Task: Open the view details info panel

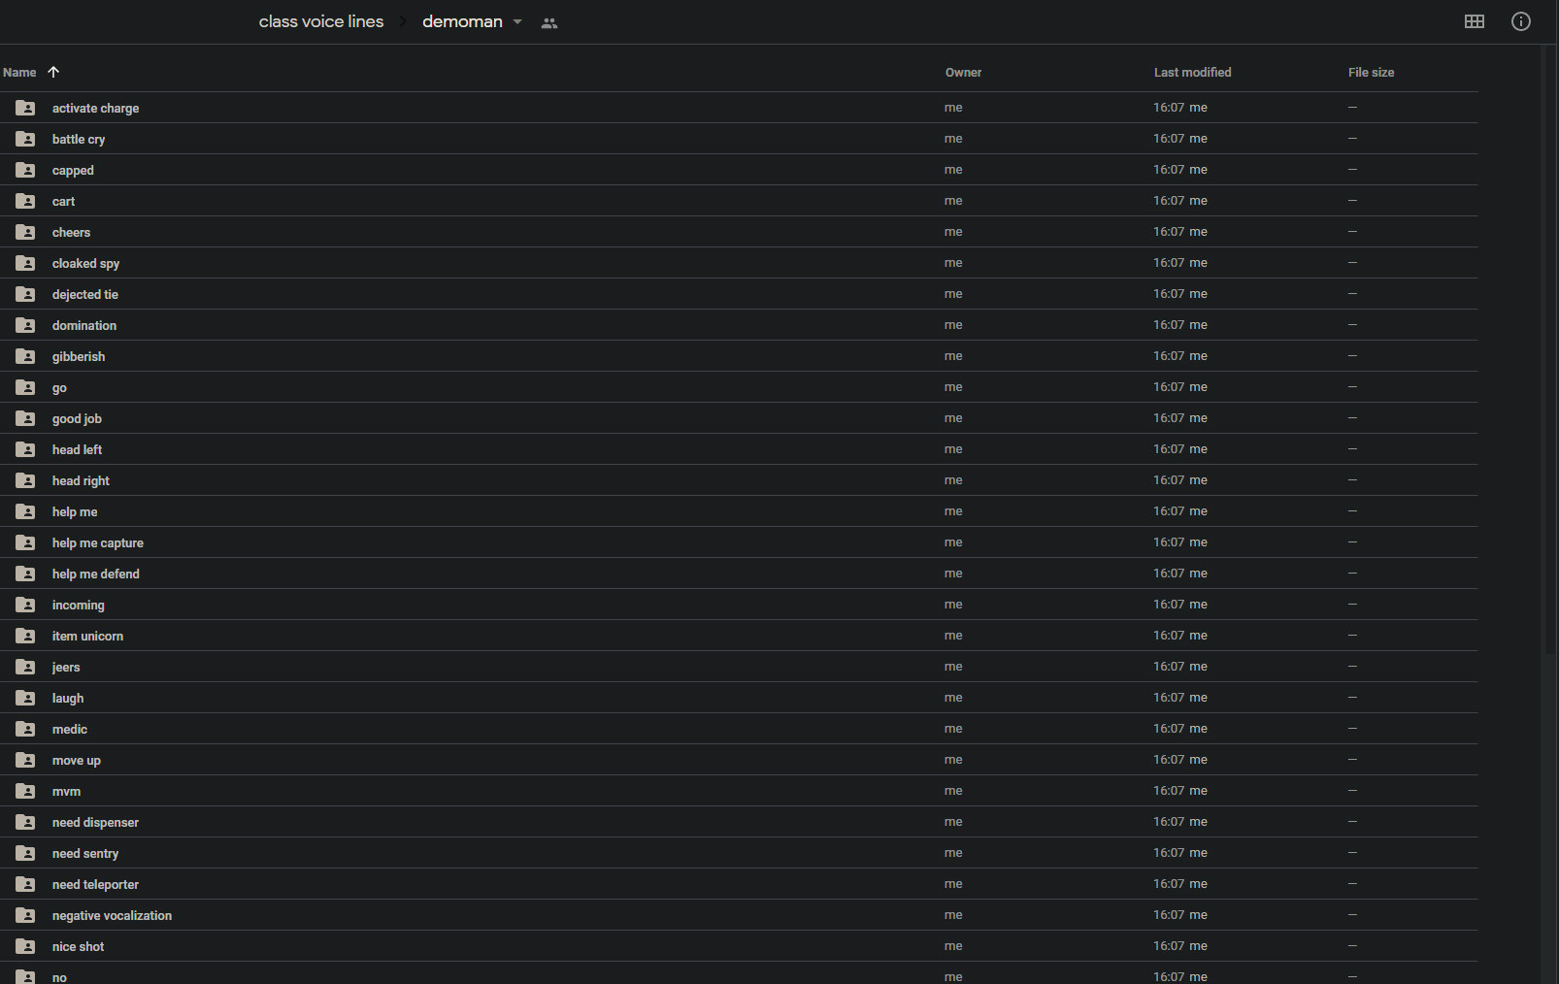Action: pyautogui.click(x=1520, y=21)
